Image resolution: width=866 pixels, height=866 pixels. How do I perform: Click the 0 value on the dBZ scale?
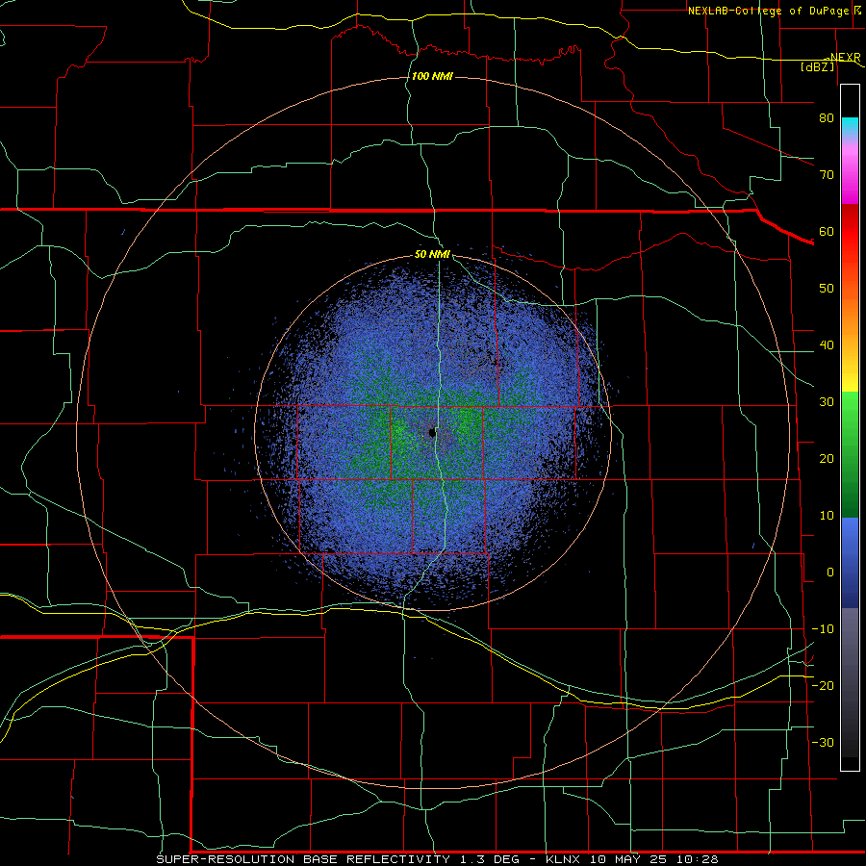[x=830, y=573]
